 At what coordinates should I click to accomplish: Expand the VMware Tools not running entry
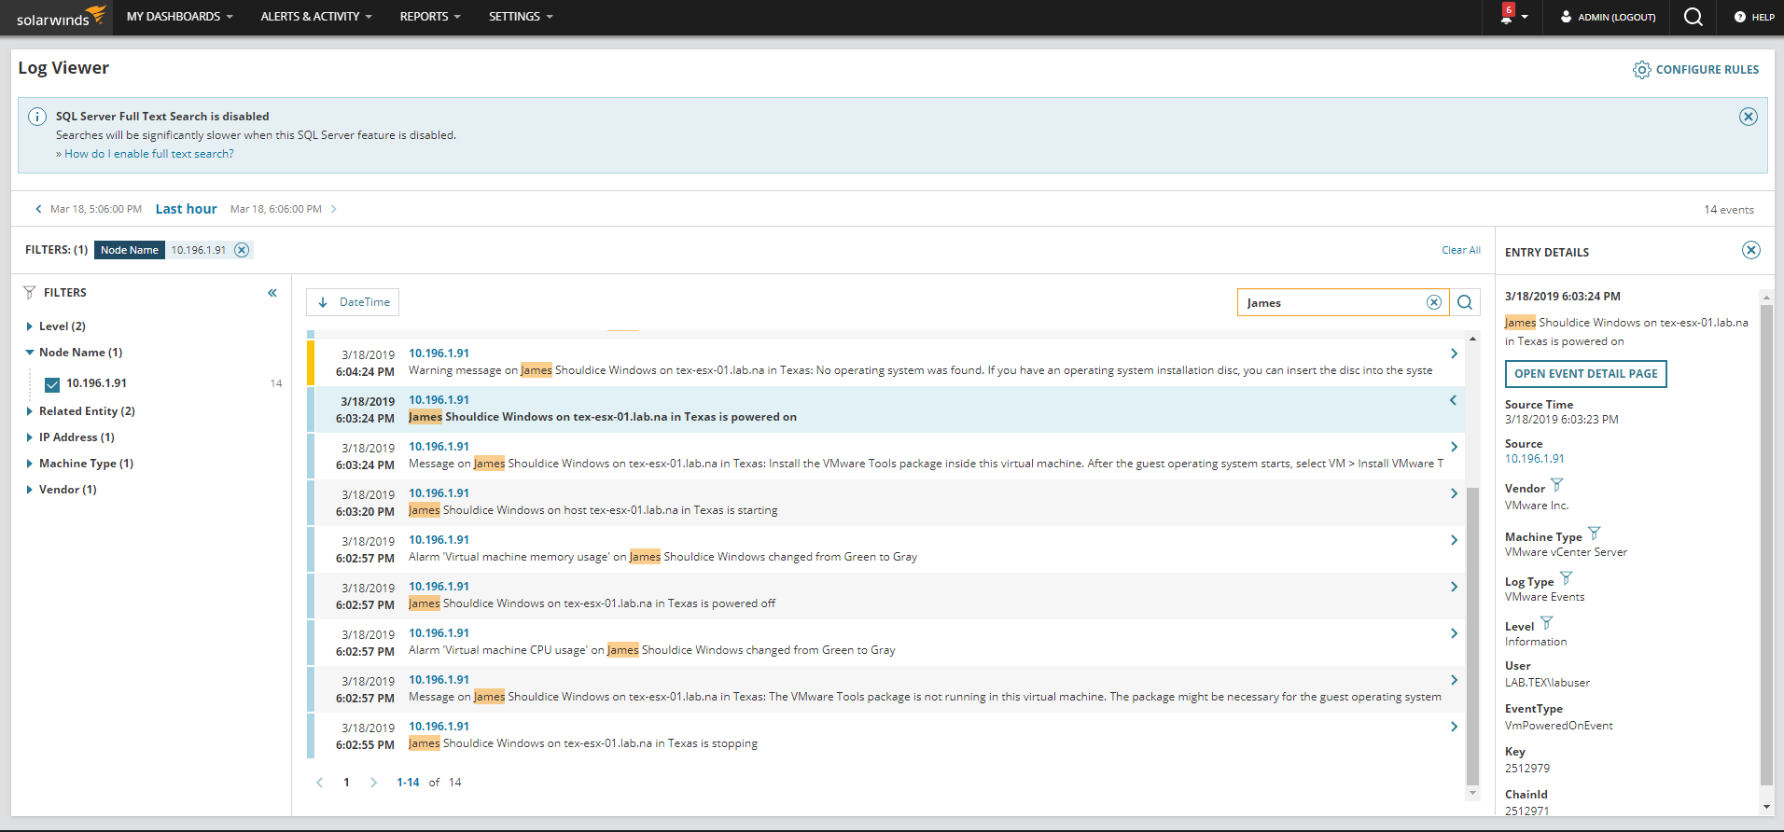pos(1454,680)
